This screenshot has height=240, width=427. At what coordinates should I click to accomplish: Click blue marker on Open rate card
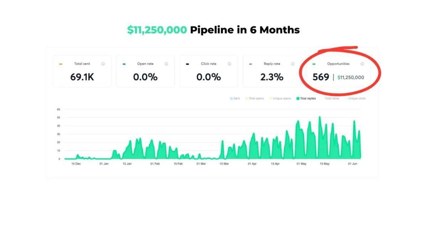(x=124, y=64)
